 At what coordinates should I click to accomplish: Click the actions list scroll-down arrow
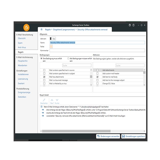coord(144,85)
